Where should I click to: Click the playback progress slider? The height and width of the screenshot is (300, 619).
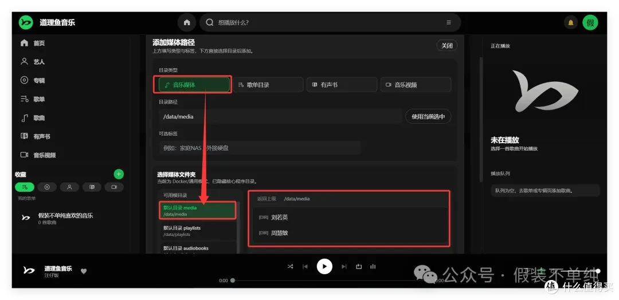331,281
